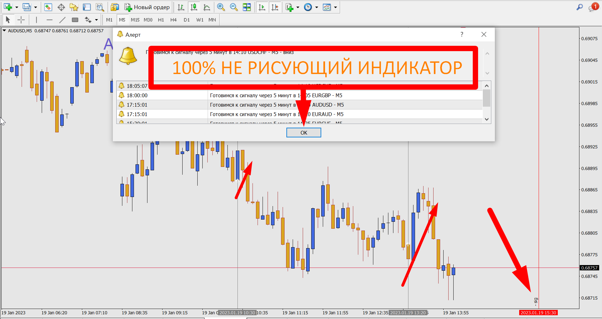
Task: Switch to candlestick chart mode
Action: [x=194, y=7]
